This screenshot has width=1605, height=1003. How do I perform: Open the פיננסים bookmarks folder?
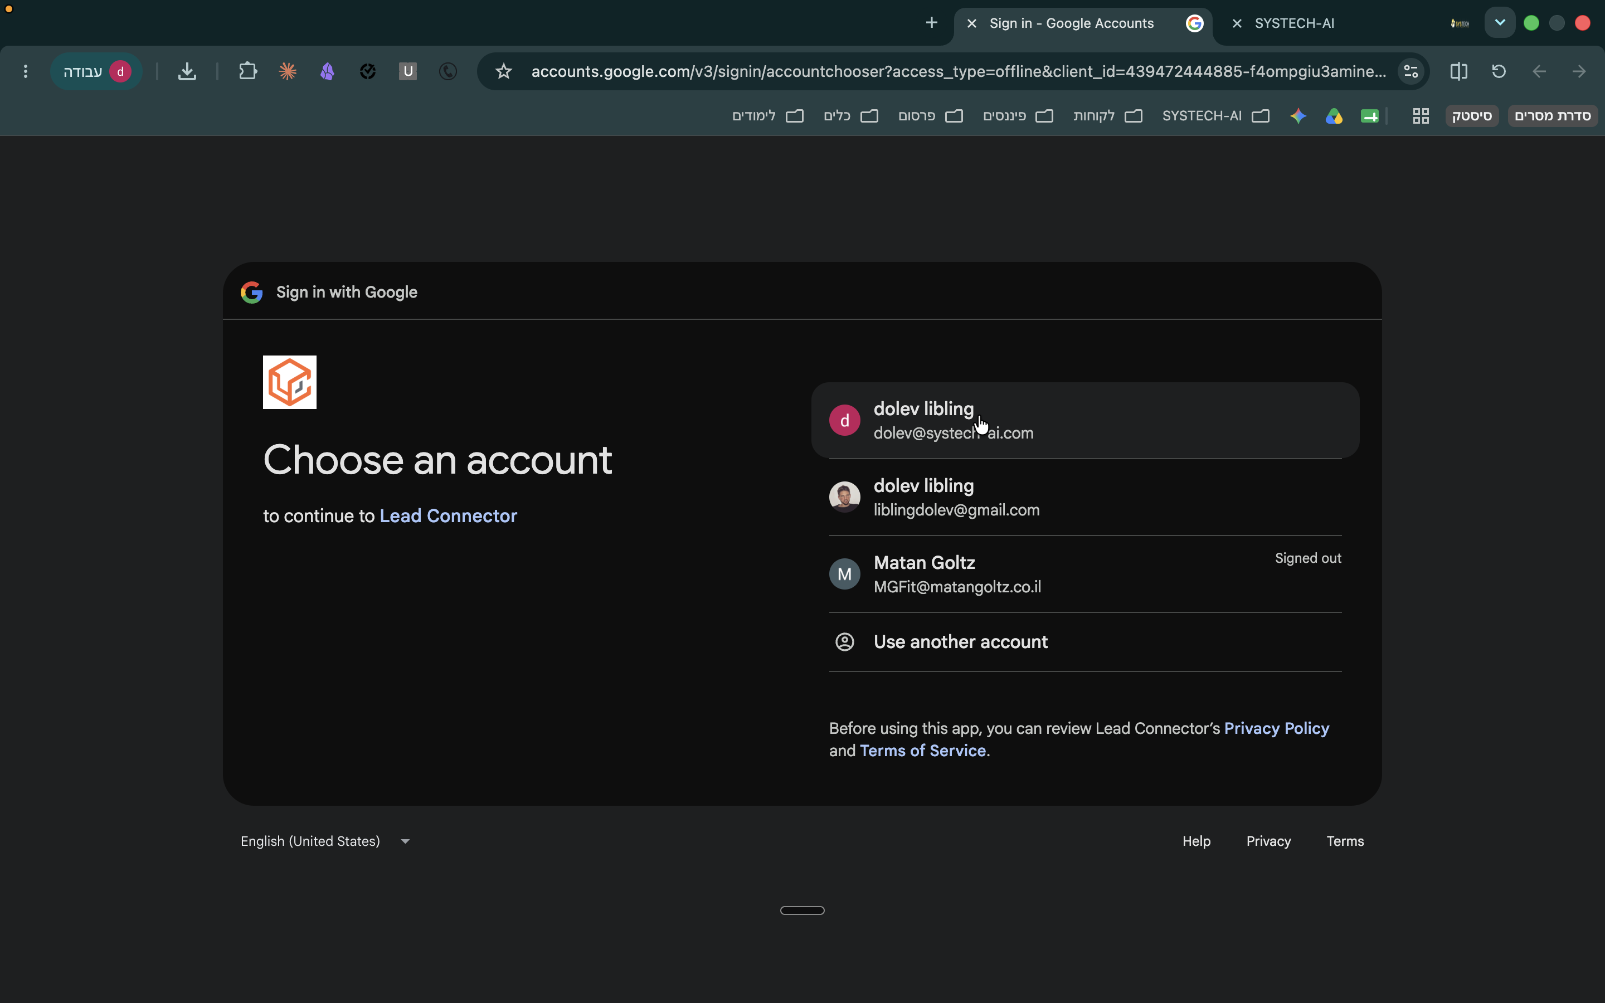[x=1018, y=116]
